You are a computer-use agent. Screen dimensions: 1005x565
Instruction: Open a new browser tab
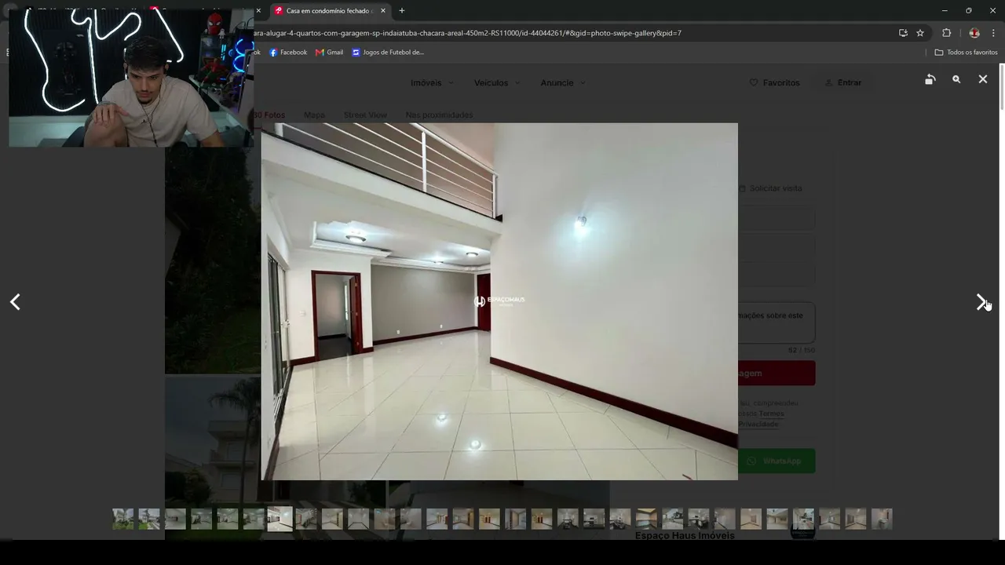402,11
